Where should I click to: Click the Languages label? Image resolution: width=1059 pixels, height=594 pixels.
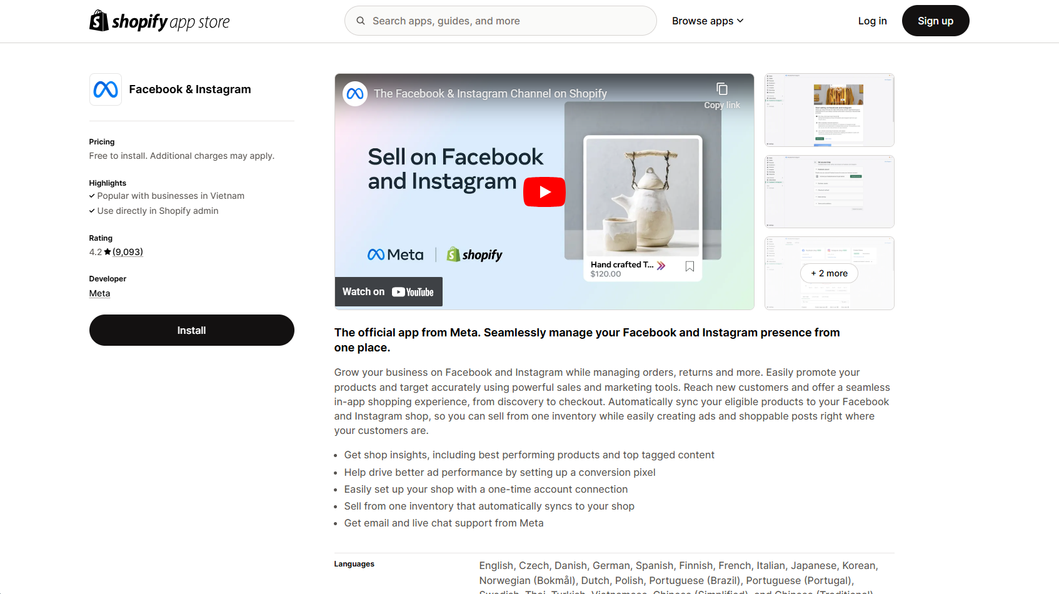pyautogui.click(x=354, y=564)
